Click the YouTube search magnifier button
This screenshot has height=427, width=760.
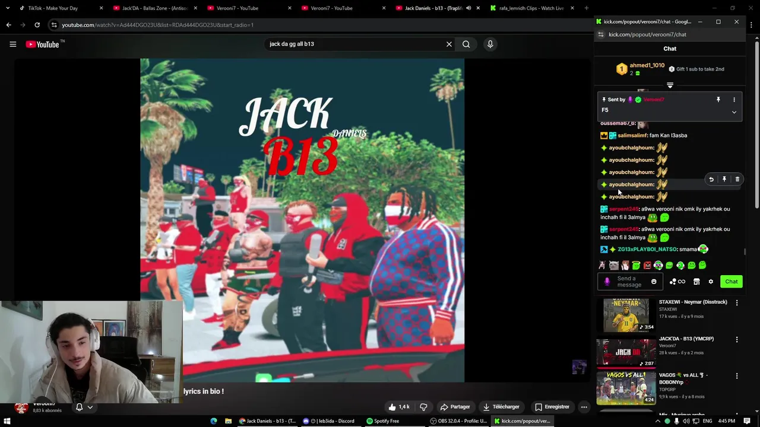466,44
